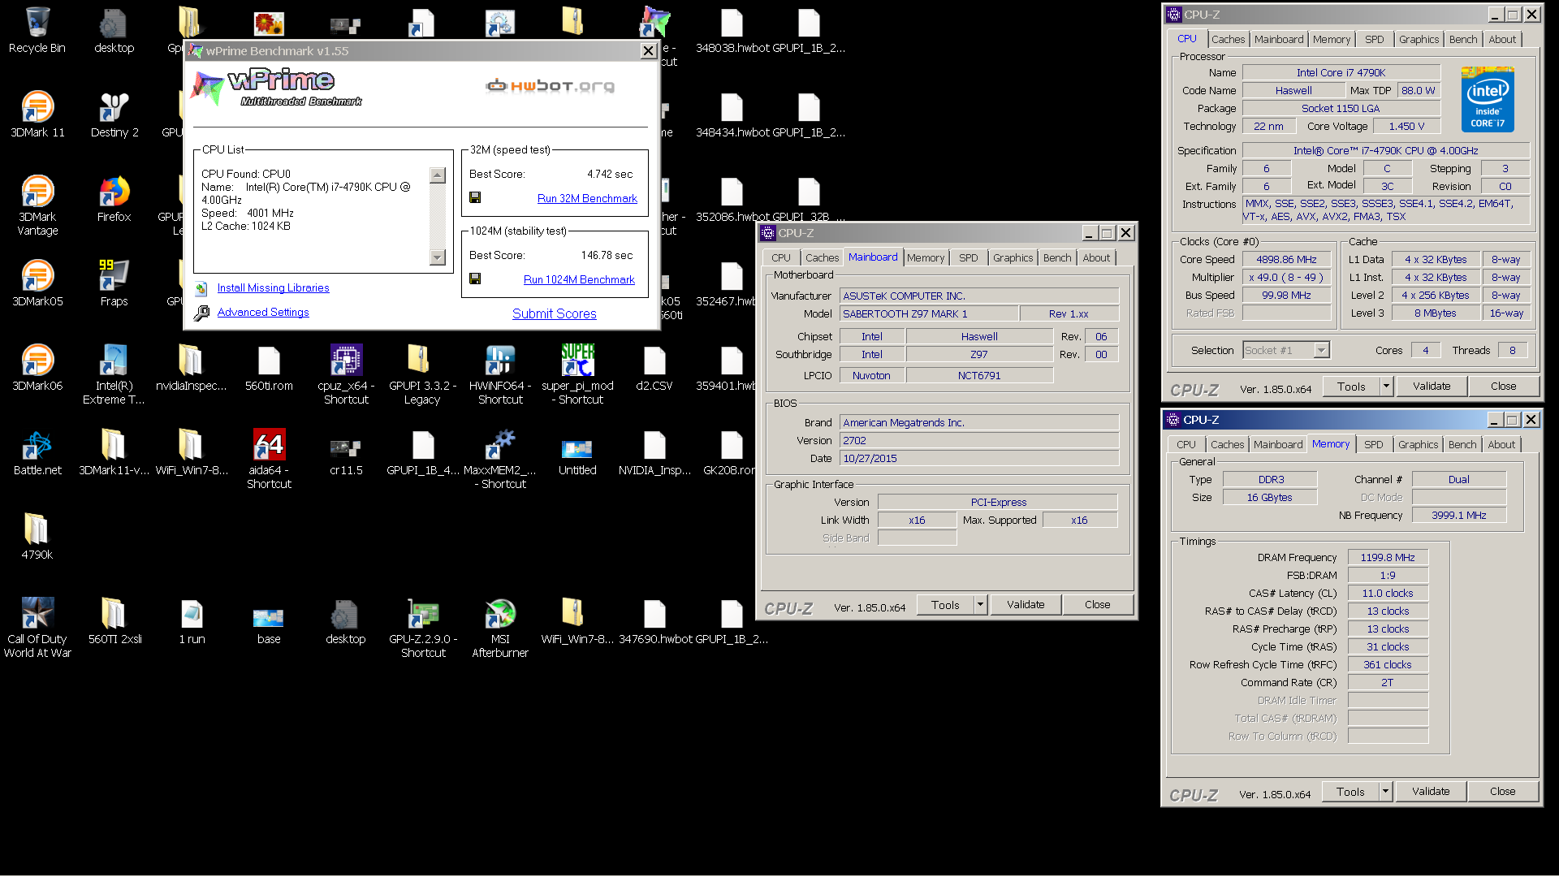The image size is (1559, 877).
Task: Click the Core Speed 4898.86 MHz field
Action: coord(1286,259)
